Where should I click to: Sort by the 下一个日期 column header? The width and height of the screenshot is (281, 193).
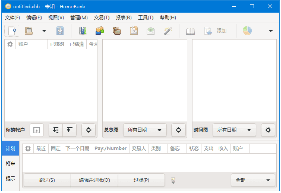[x=77, y=148]
